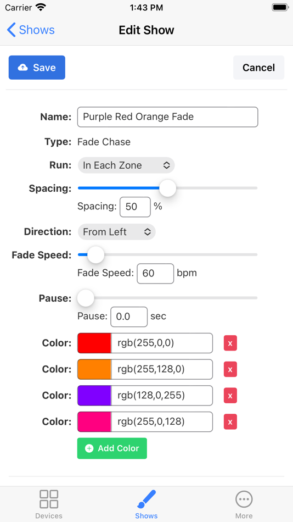Click the Cancel button
This screenshot has height=522, width=293.
(x=258, y=68)
